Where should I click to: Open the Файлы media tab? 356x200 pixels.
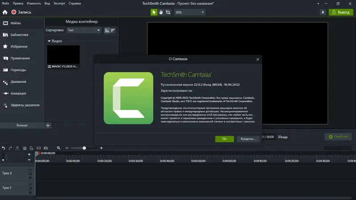click(22, 23)
